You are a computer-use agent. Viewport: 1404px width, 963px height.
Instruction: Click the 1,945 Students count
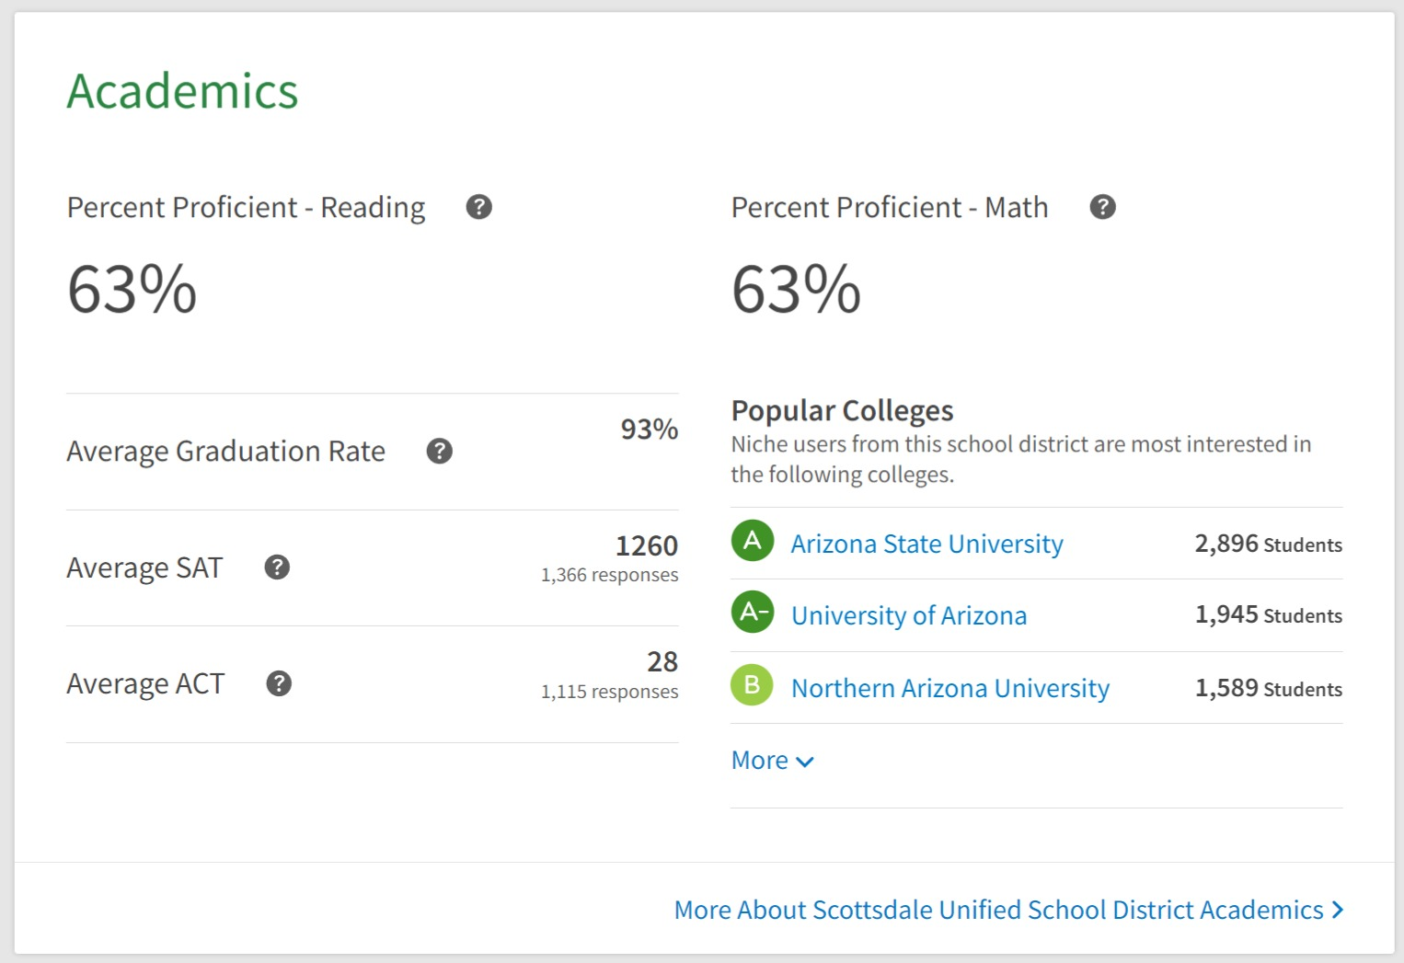point(1267,614)
